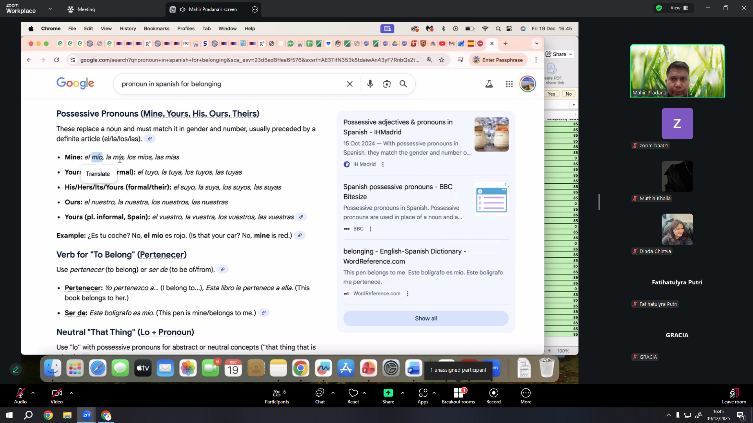The height and width of the screenshot is (423, 753).
Task: Open more options for Mahir Pradana's screen
Action: [255, 9]
